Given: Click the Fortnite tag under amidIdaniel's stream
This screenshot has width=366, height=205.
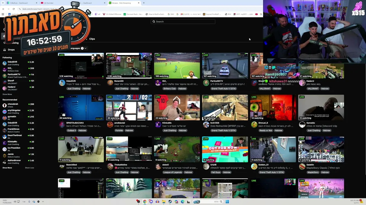Looking at the screenshot, I should point(119,131).
